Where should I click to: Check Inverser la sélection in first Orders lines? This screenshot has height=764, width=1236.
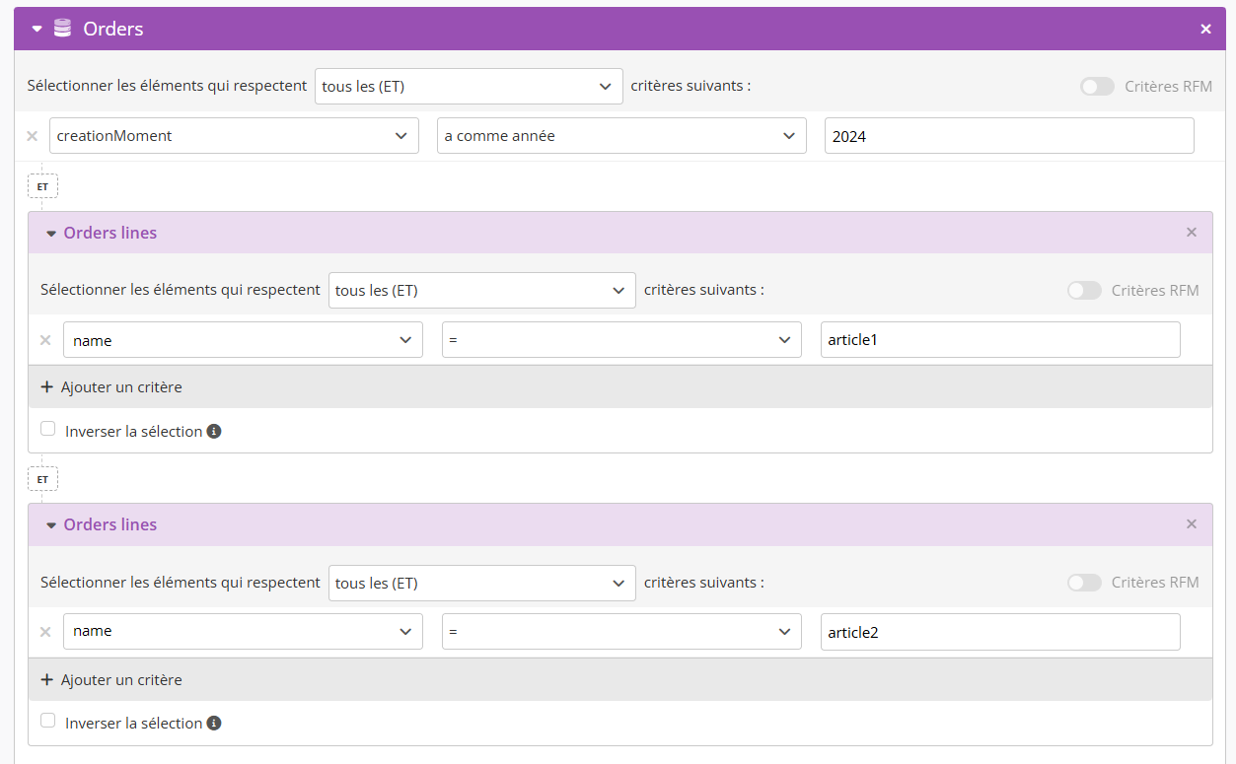[x=48, y=429]
